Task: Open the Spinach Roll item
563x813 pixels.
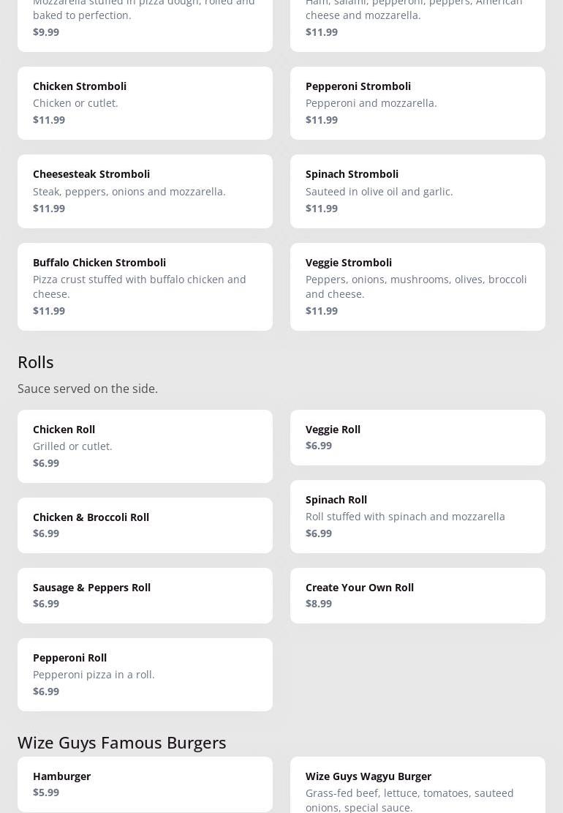Action: coord(417,516)
